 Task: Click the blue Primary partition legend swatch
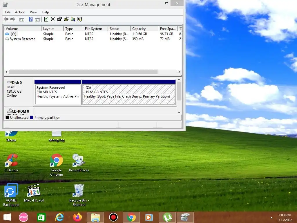point(31,118)
